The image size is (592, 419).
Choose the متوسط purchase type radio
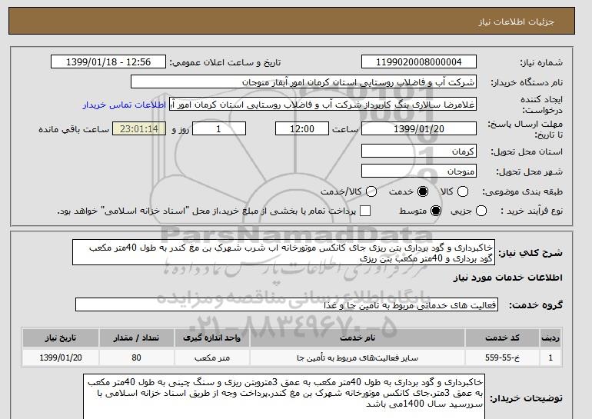(x=436, y=211)
